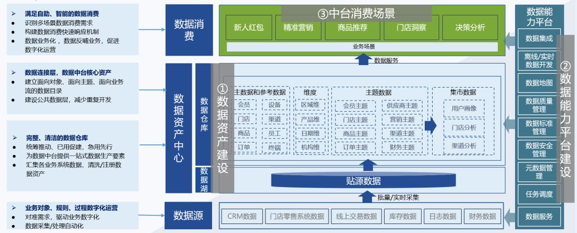Click the 渠道主题 box
The height and width of the screenshot is (233, 577).
tap(402, 133)
